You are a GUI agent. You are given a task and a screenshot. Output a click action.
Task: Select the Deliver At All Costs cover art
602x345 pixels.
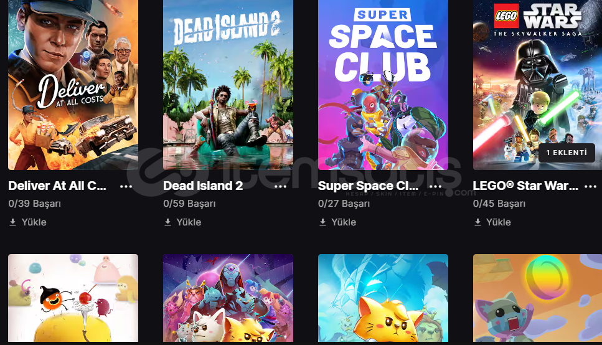point(73,85)
